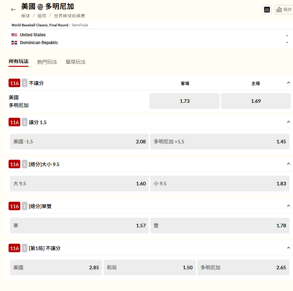Viewport: 293px width, 291px height.
Task: Open the 統計 statistics bar chart button
Action: 284,10
